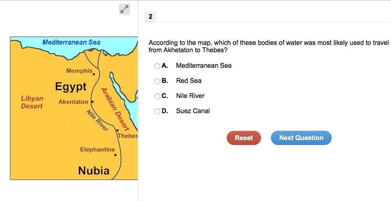The width and height of the screenshot is (391, 201).
Task: Click the Thebes city marker on map
Action: click(117, 131)
